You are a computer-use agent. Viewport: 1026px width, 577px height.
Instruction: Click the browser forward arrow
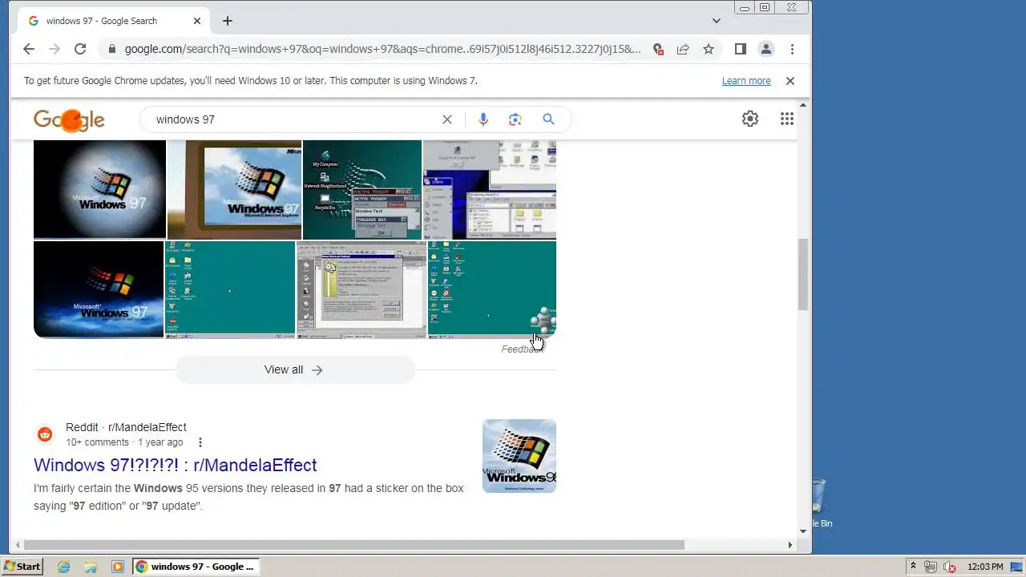[x=55, y=49]
